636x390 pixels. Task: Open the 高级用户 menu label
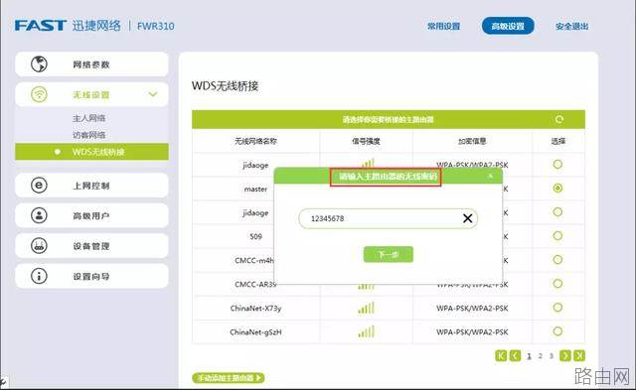pos(91,216)
